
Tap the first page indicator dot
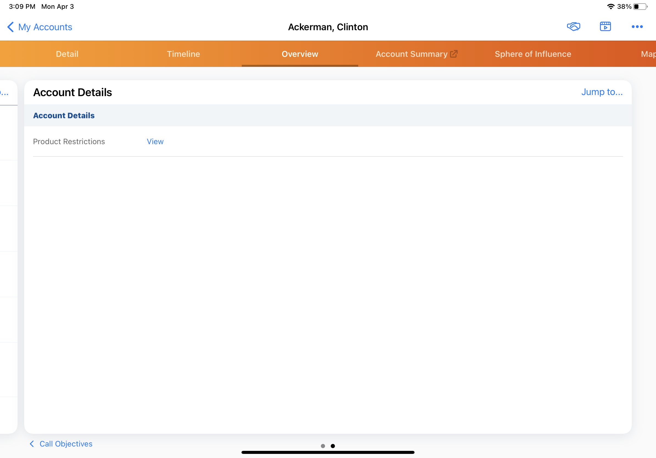coord(323,446)
